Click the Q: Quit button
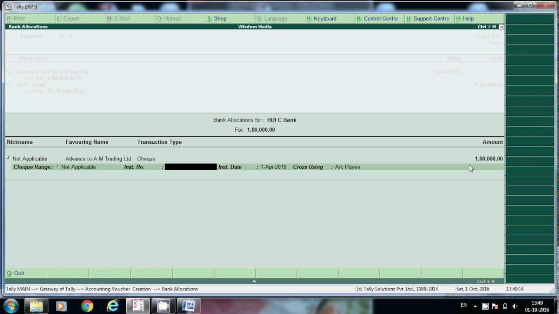The image size is (559, 314). (x=26, y=273)
